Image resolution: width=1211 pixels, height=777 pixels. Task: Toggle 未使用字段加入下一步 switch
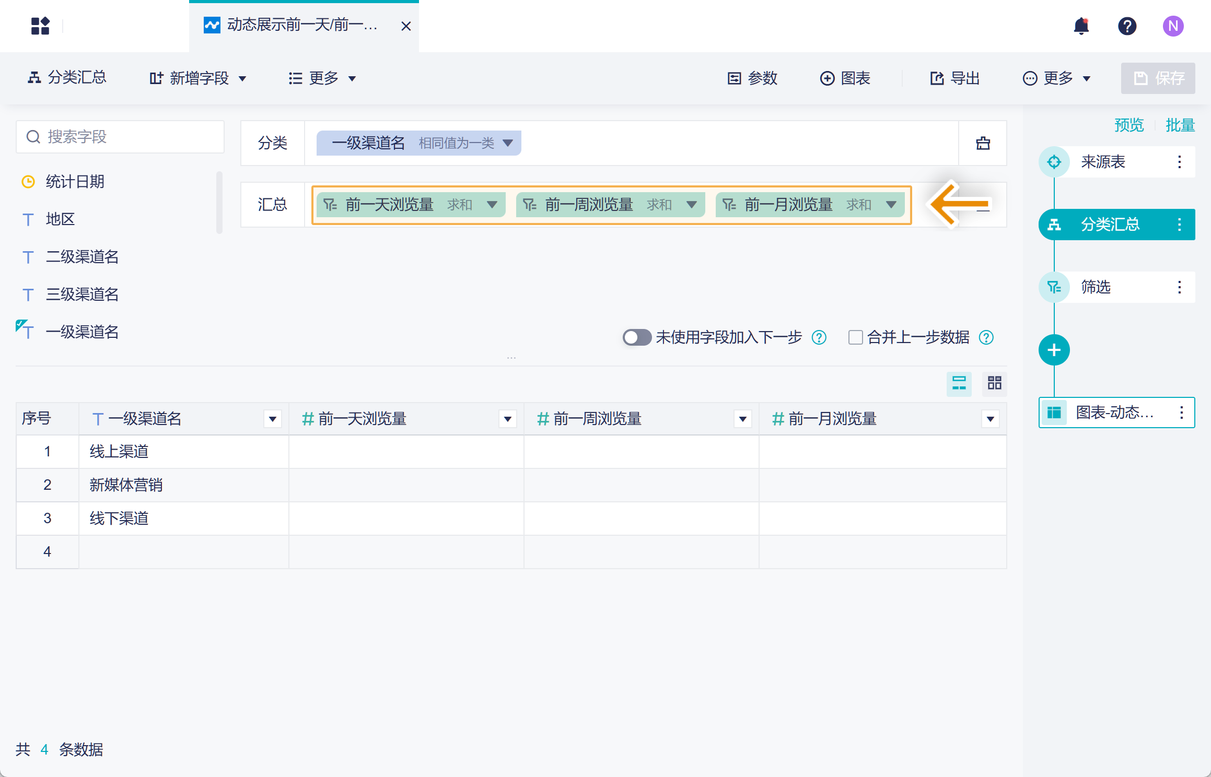tap(636, 338)
